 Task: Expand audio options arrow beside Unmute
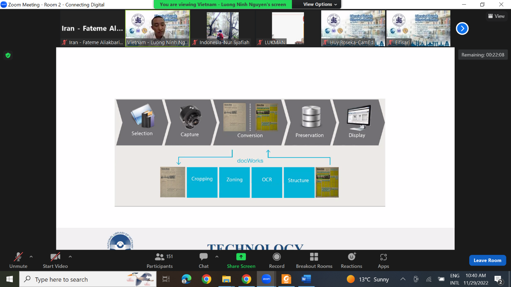31,256
